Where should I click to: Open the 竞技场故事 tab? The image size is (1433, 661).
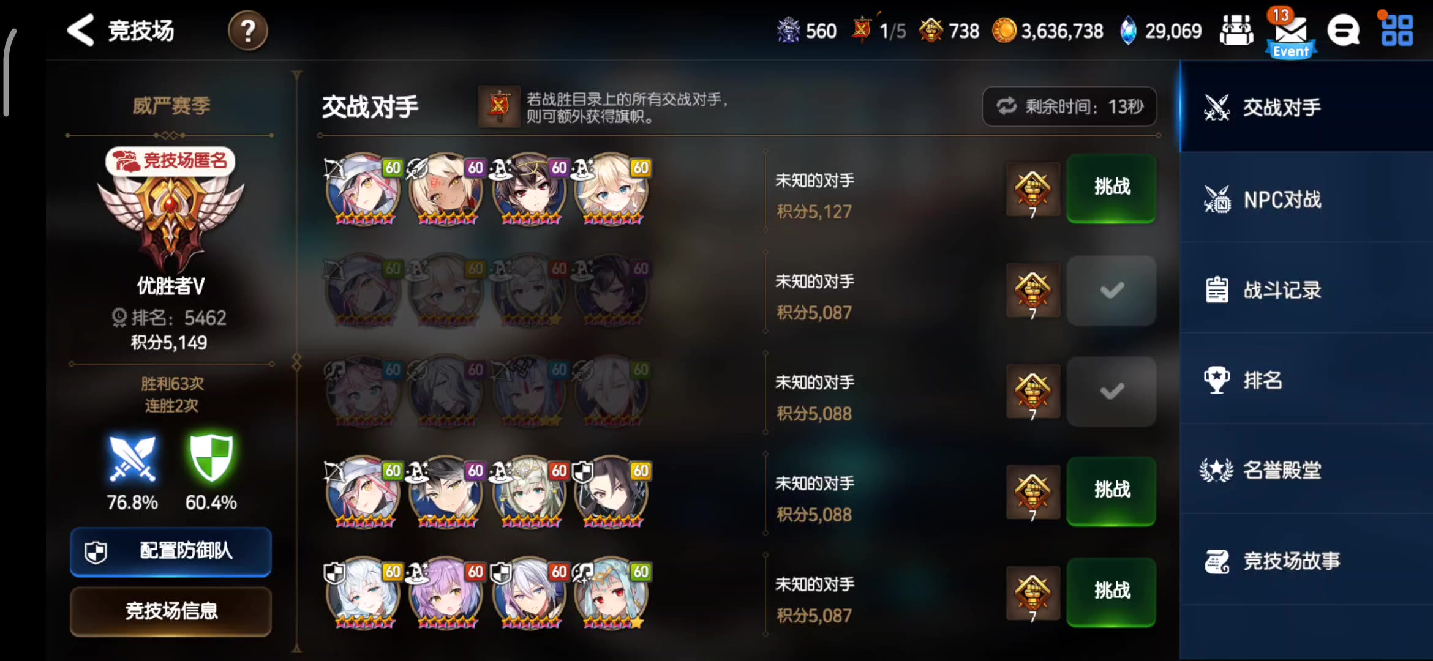coord(1307,561)
